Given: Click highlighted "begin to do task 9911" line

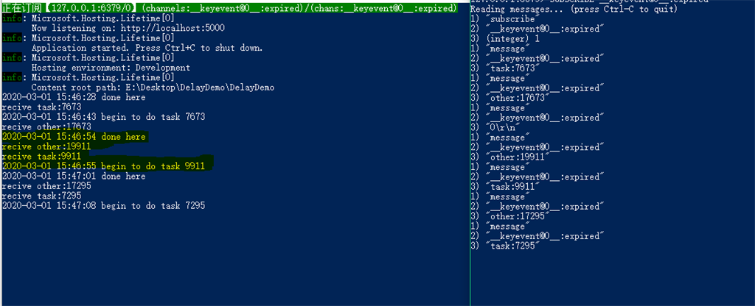Looking at the screenshot, I should pos(103,166).
